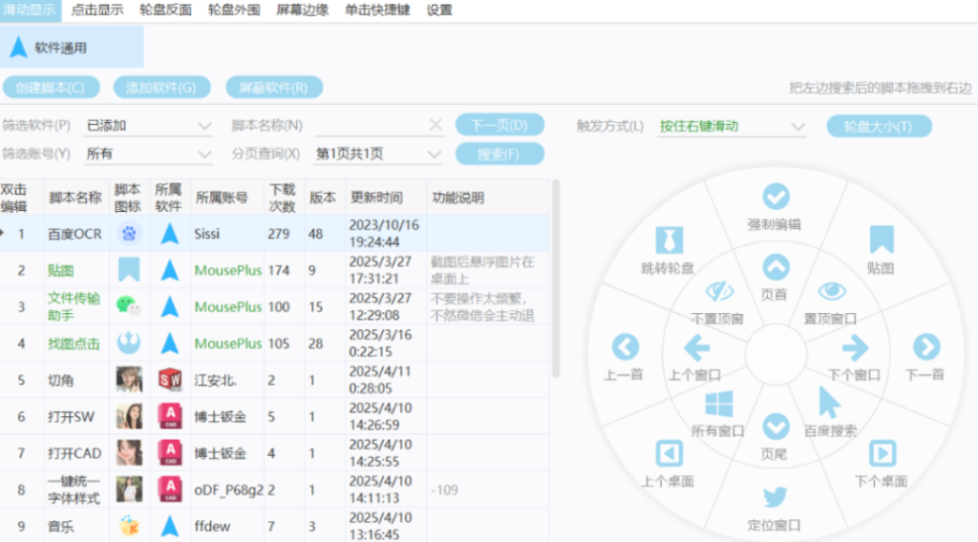This screenshot has height=542, width=978.
Task: Click the 下个桌面 icon in wheel
Action: coord(881,453)
